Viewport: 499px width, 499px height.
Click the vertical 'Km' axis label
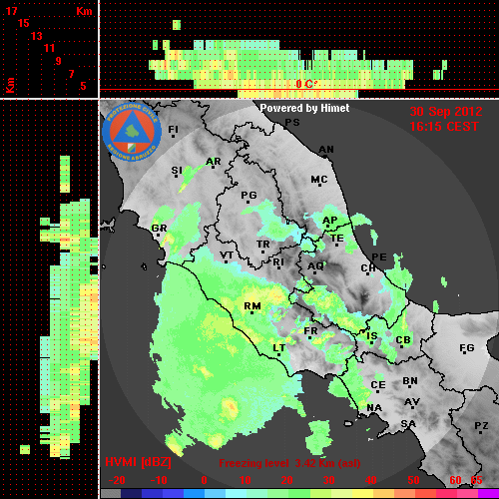(10, 85)
